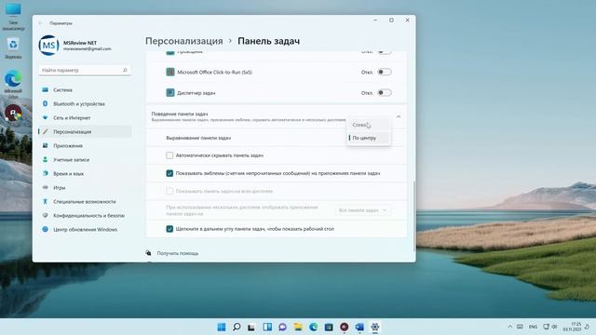Enable Автоматически скрывать панель задач checkbox
596x335 pixels.
point(169,155)
